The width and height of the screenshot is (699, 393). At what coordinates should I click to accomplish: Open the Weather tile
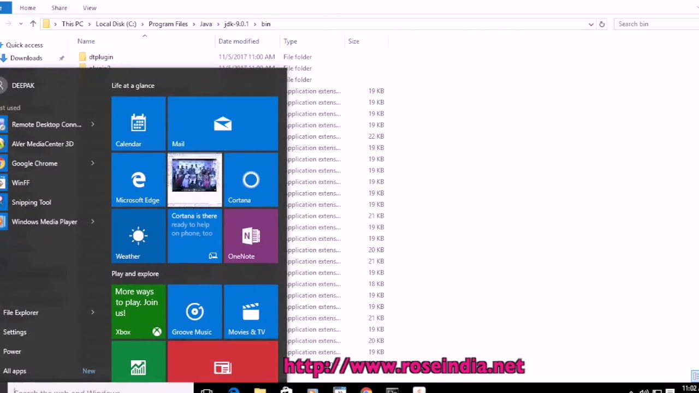138,236
